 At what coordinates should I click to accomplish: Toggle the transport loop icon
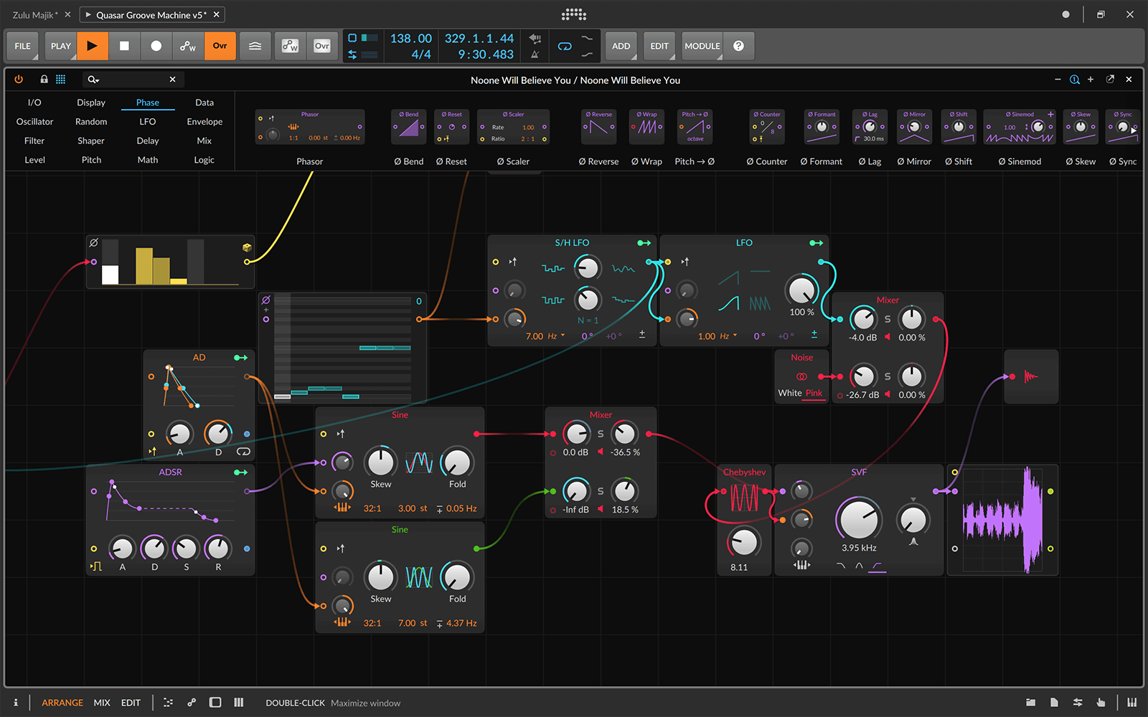tap(565, 46)
